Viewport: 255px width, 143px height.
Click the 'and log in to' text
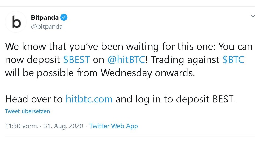point(144,99)
